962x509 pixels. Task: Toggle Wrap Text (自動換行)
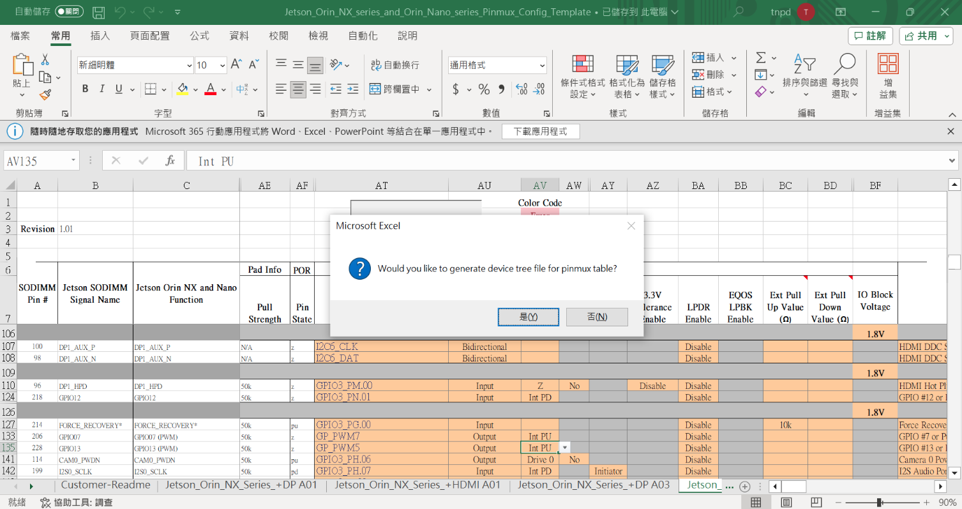tap(396, 65)
